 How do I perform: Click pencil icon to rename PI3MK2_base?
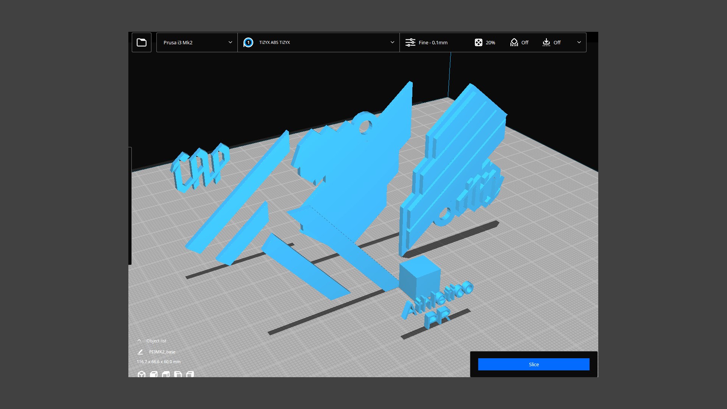140,352
